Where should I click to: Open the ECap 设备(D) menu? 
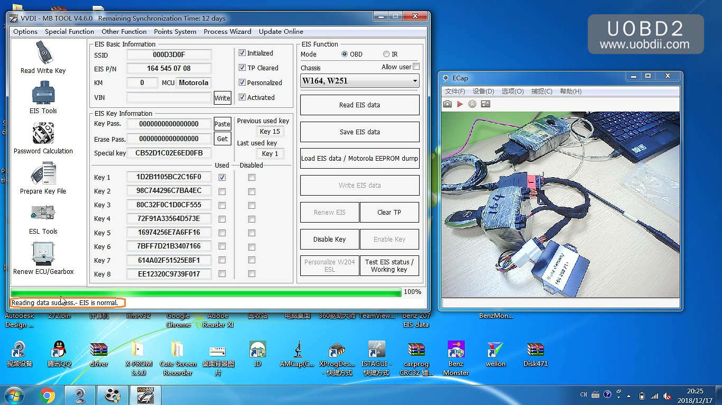(483, 91)
